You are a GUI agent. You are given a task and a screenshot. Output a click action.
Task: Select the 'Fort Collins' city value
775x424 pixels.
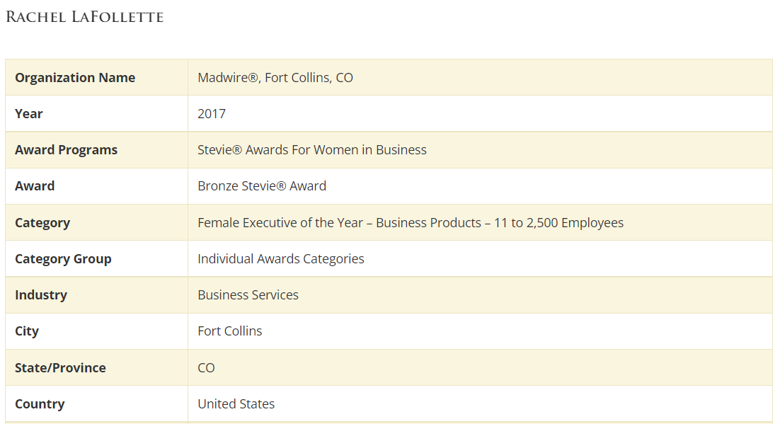point(230,331)
